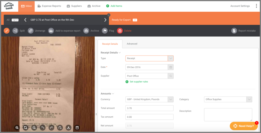Screen dimensions: 261x133
Task: Open the vertical three-dot menu
Action: tap(256, 6)
